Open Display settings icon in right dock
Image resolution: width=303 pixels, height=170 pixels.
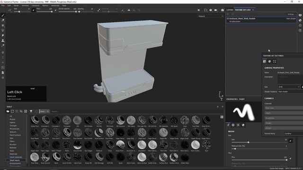click(300, 15)
